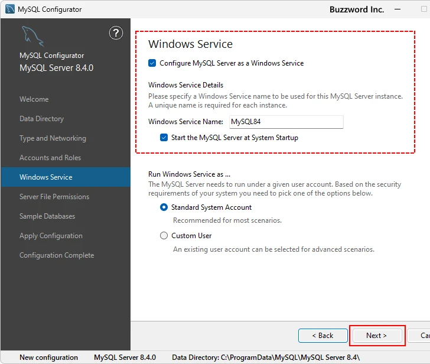Toggle Start the MySQL Server at System Startup
Image resolution: width=430 pixels, height=364 pixels.
(164, 138)
